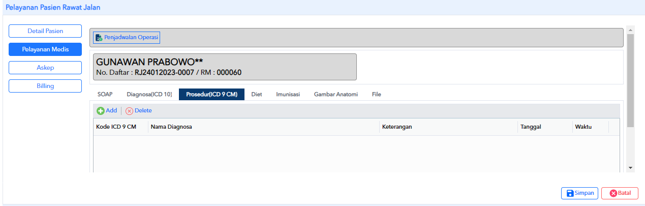This screenshot has width=645, height=206.
Task: Open the Detail Pasien section
Action: (x=45, y=31)
